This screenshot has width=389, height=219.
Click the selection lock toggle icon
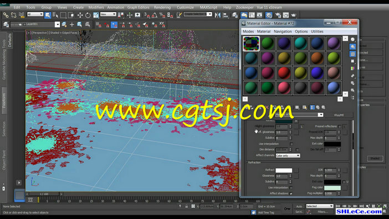click(186, 206)
